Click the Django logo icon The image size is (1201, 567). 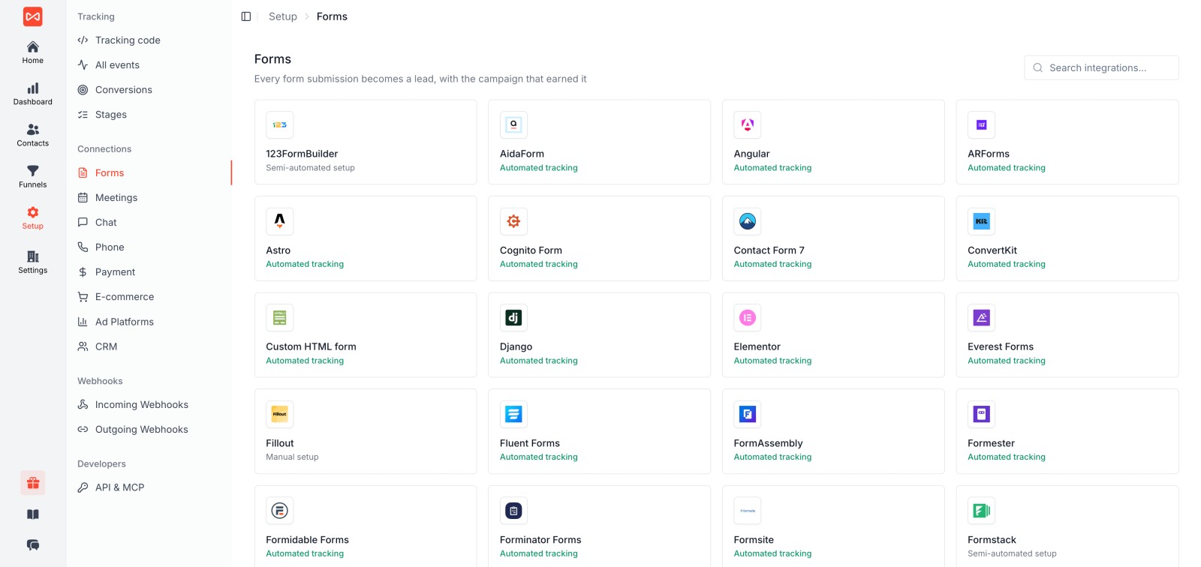[x=513, y=318]
